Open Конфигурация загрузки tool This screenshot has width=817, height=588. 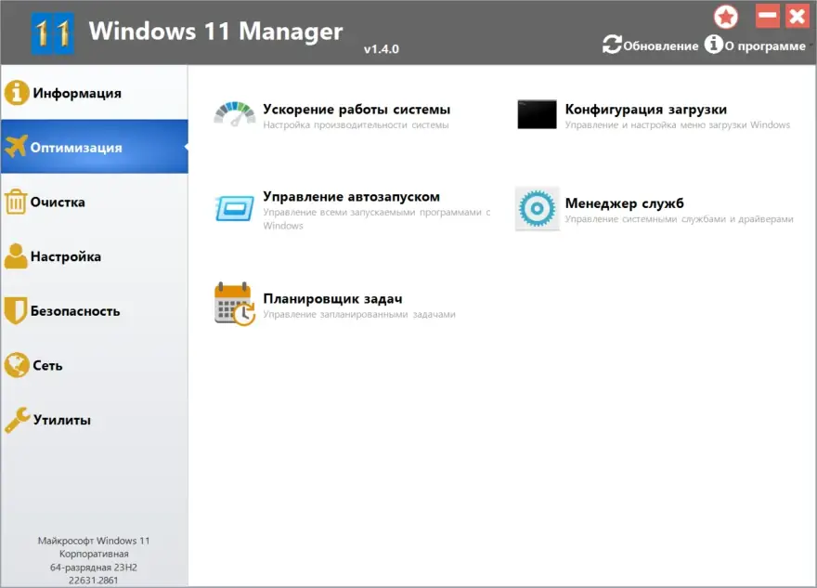pos(645,109)
